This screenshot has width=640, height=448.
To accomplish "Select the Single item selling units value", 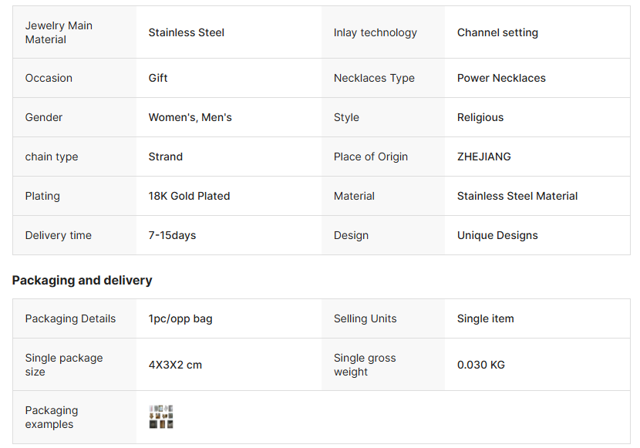I will click(x=485, y=318).
